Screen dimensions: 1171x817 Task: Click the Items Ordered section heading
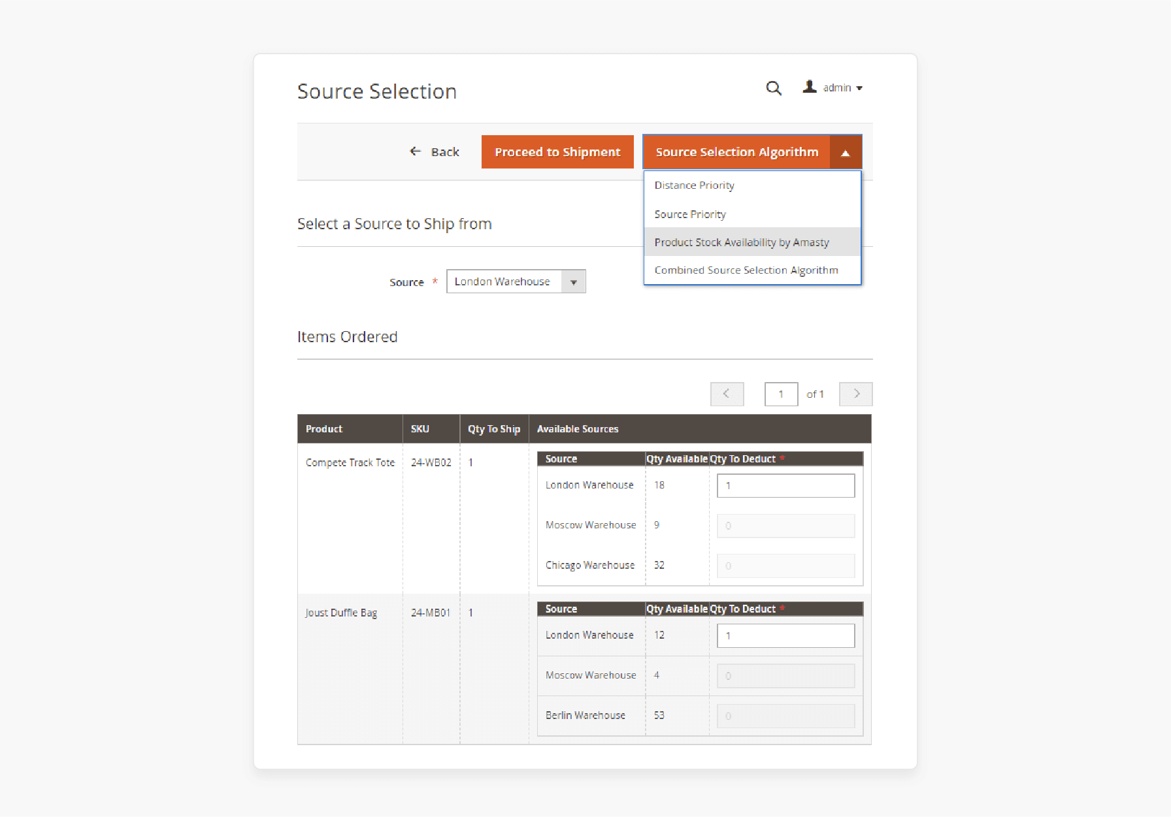coord(348,337)
